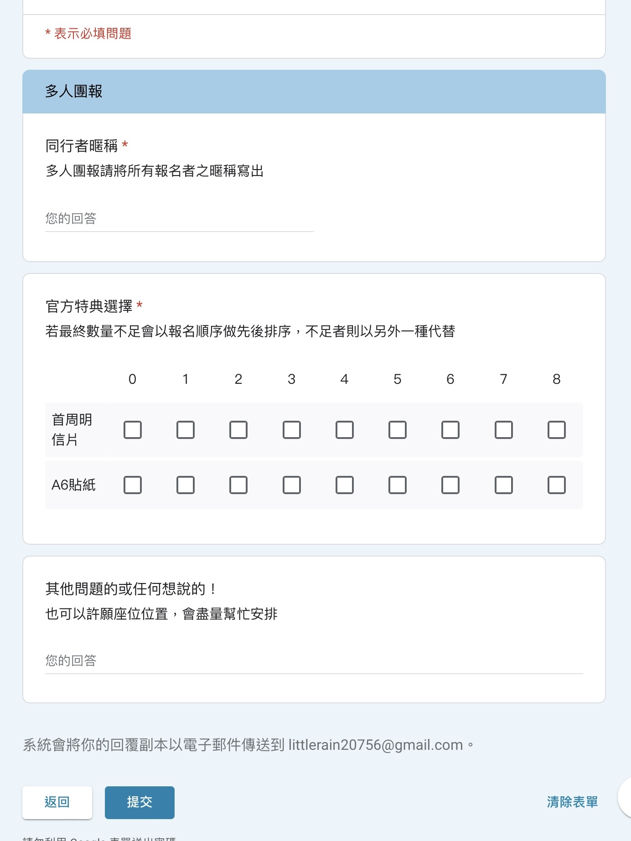The image size is (631, 841).
Task: Check A6貼紙 quantity 7 box
Action: (x=504, y=485)
